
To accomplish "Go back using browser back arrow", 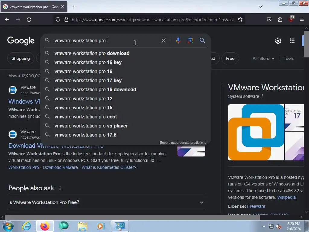I will pyautogui.click(x=7, y=20).
